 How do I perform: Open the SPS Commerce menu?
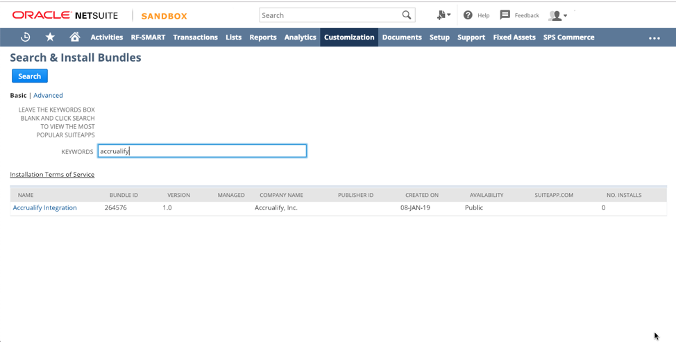click(568, 37)
